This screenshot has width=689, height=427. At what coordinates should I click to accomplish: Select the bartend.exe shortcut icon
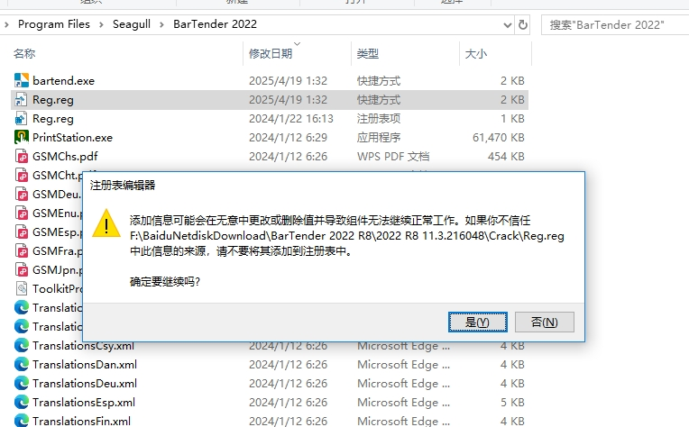pyautogui.click(x=22, y=81)
